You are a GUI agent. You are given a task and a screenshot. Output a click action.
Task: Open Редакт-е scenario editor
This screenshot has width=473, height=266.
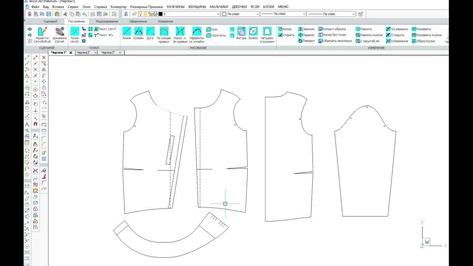pyautogui.click(x=42, y=35)
